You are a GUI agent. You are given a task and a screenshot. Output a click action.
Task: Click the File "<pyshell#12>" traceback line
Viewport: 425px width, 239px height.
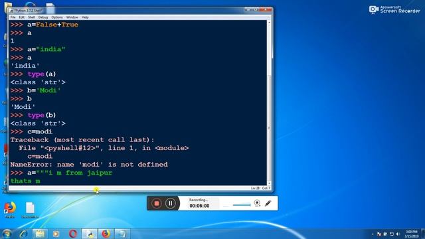point(104,148)
